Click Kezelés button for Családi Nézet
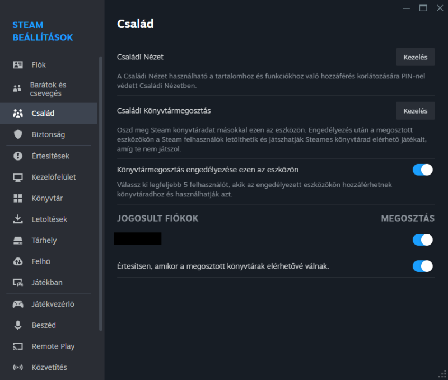 click(415, 57)
